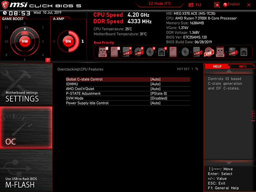This screenshot has width=256, height=192.
Task: Select the SVM Mode setting label
Action: [x=75, y=98]
